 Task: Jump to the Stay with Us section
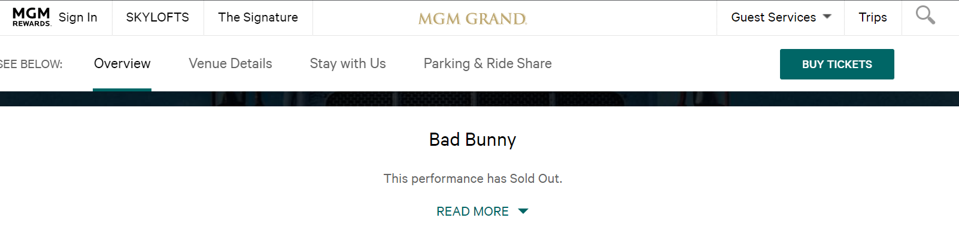pos(348,63)
